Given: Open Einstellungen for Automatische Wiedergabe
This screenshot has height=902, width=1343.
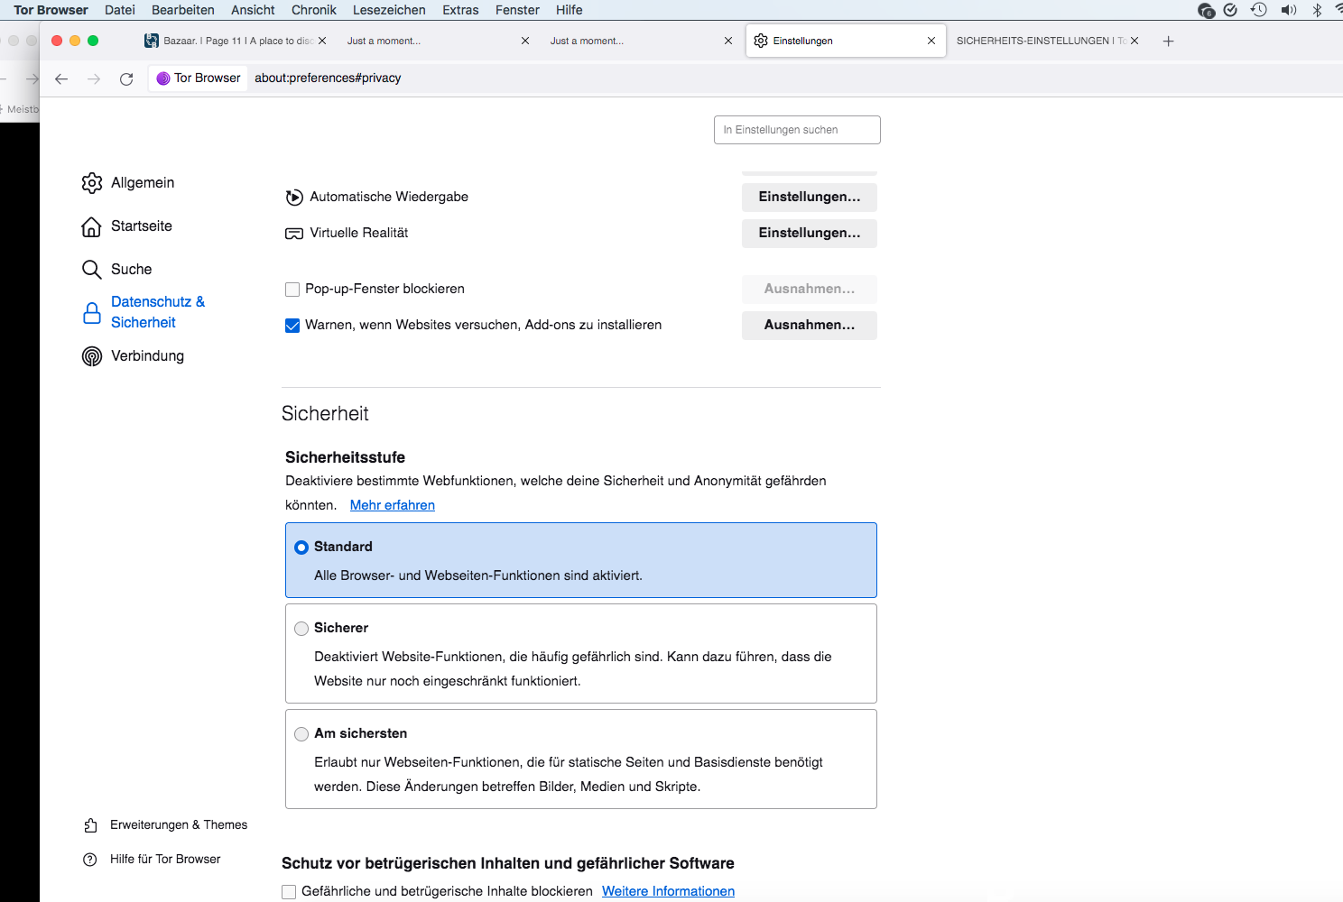Looking at the screenshot, I should [810, 198].
